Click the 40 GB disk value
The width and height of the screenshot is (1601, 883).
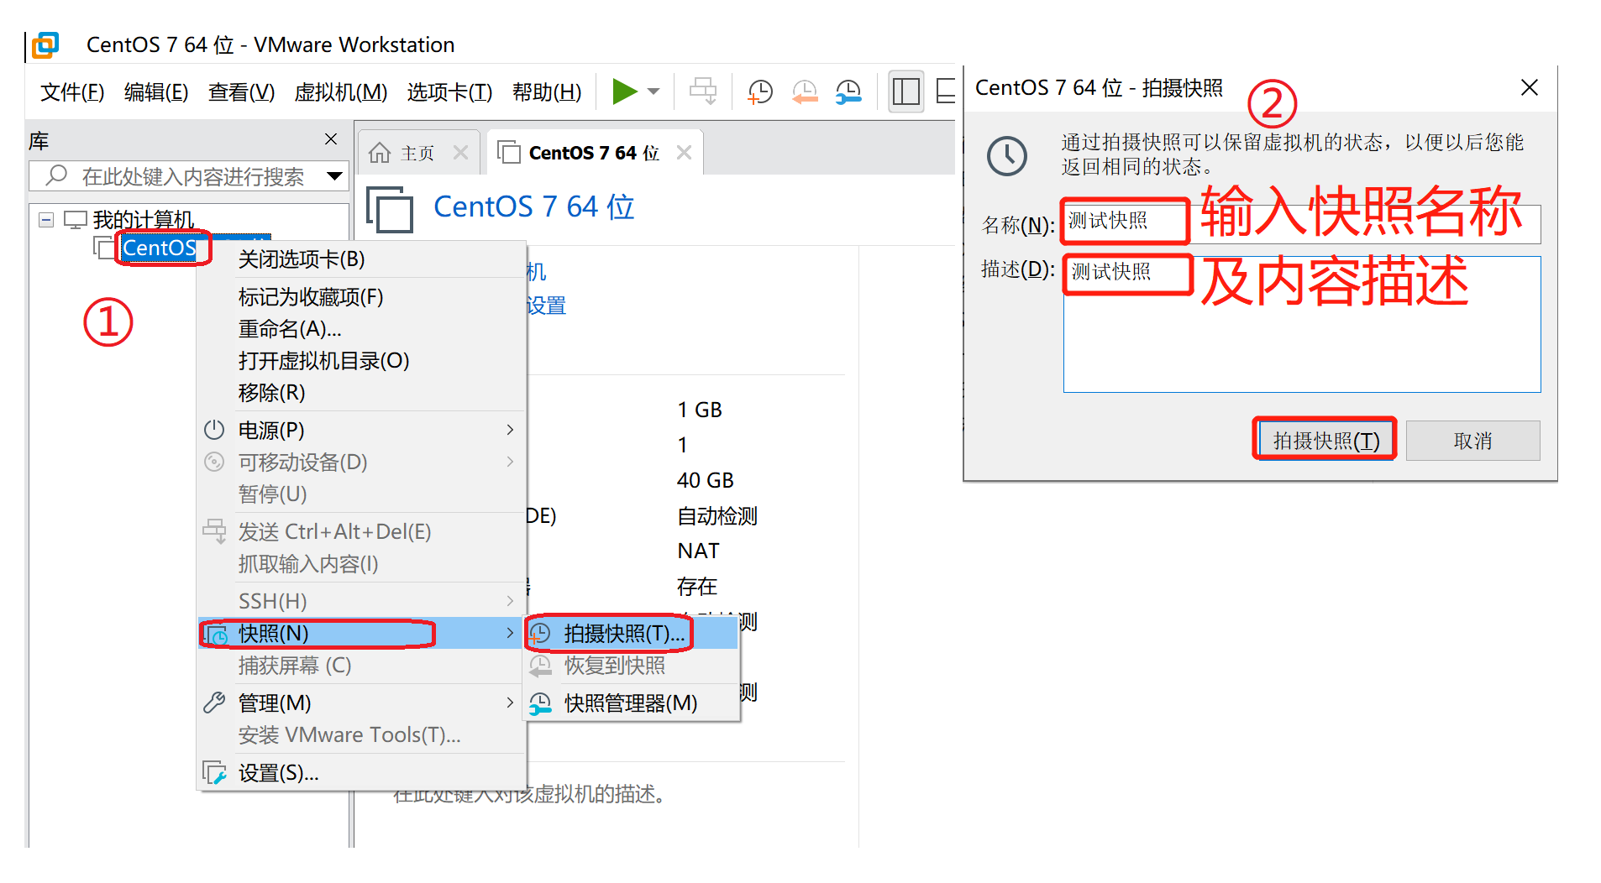[706, 480]
